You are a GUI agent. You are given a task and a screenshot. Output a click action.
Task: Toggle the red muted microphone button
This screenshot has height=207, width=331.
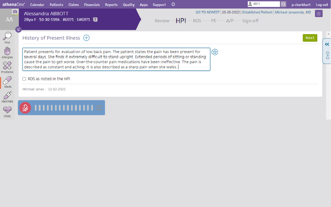25,108
